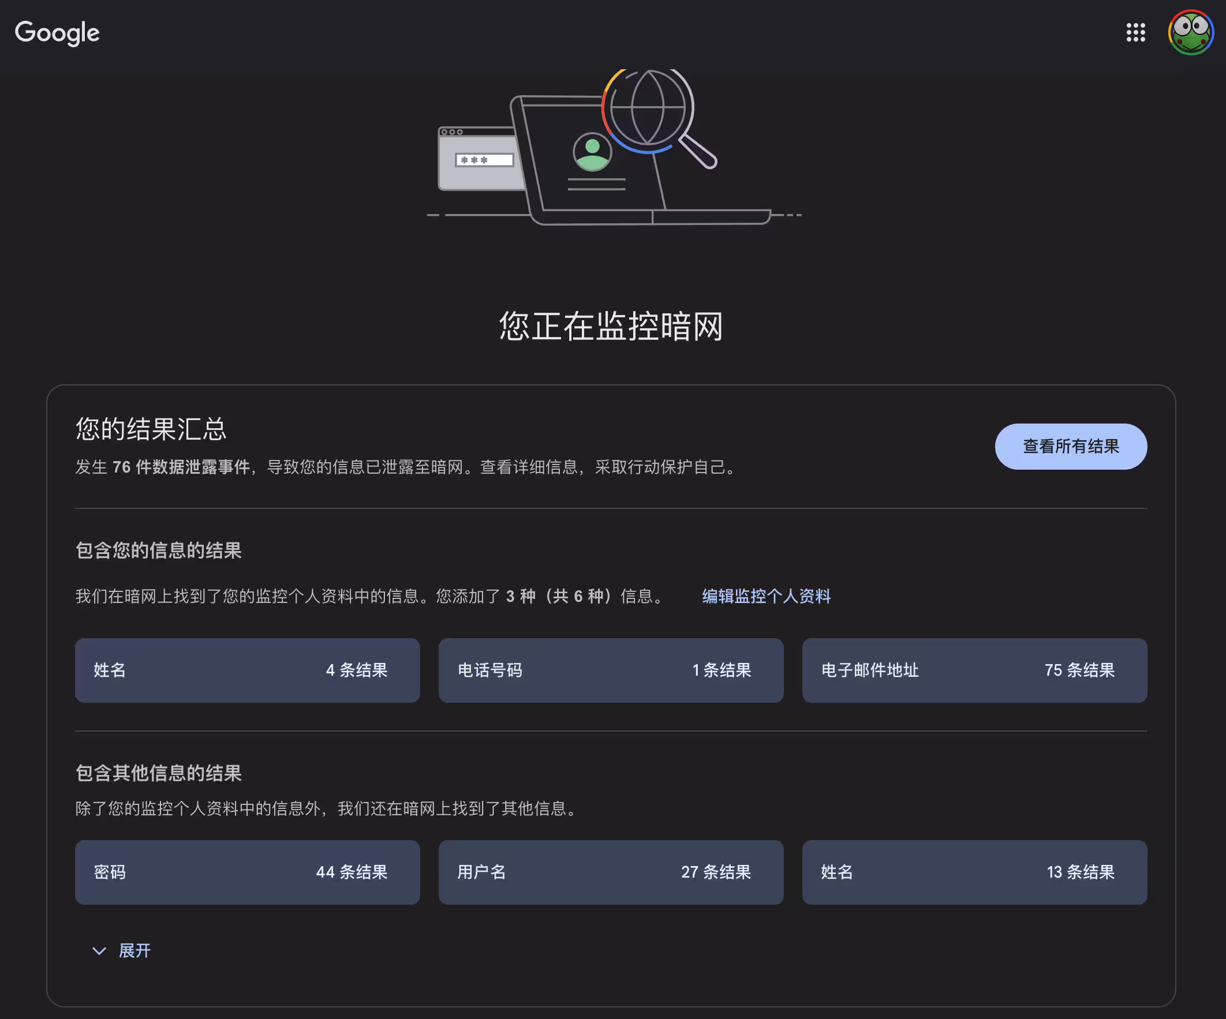Open the 姓名 card showing 13 条结果
The width and height of the screenshot is (1226, 1019).
974,872
